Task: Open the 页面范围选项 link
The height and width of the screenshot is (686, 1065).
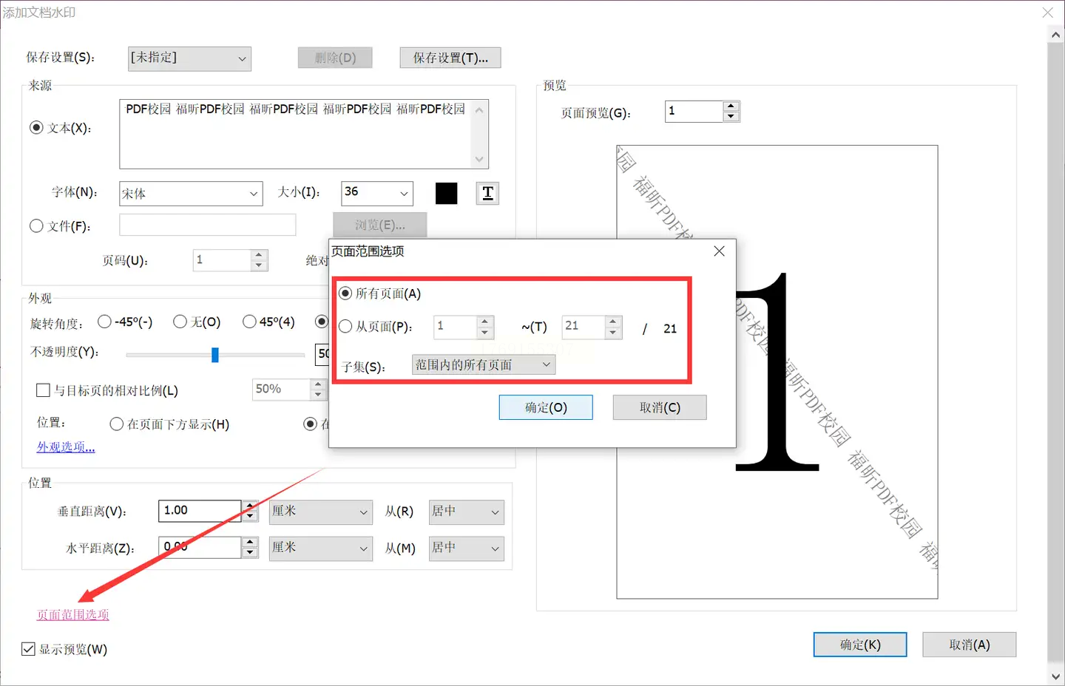Action: (73, 615)
